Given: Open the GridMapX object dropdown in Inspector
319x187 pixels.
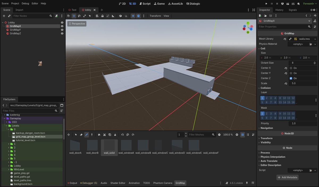Looking at the screenshot, I should click(285, 21).
